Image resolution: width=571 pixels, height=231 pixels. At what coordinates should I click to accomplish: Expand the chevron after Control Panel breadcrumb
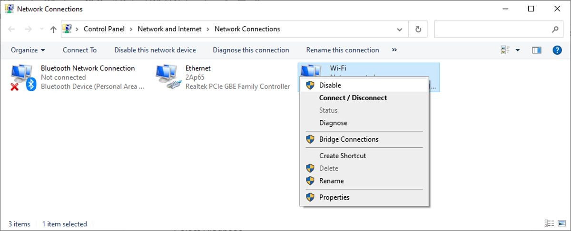point(131,29)
